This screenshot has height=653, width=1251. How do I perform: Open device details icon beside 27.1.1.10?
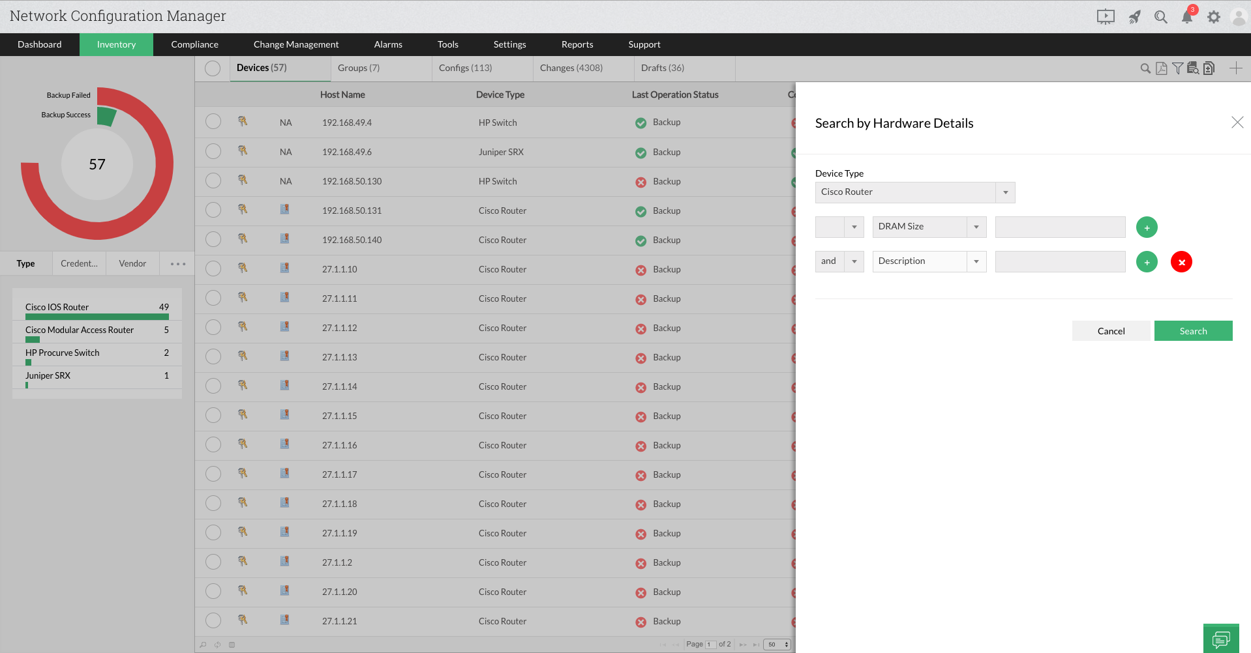coord(284,268)
